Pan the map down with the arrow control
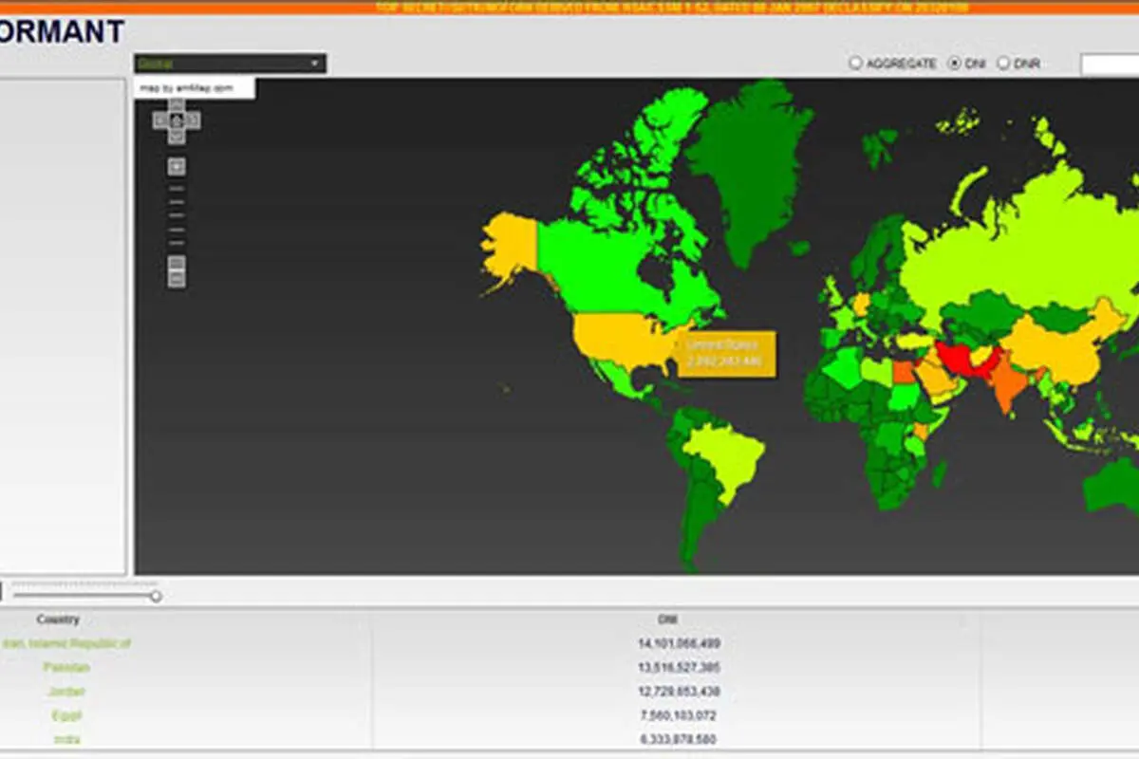 point(177,137)
